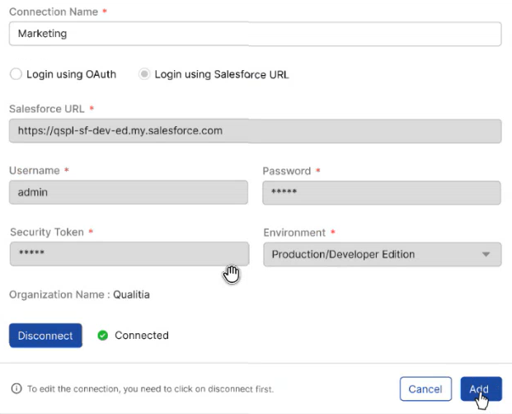Click the Security Token field

[129, 254]
